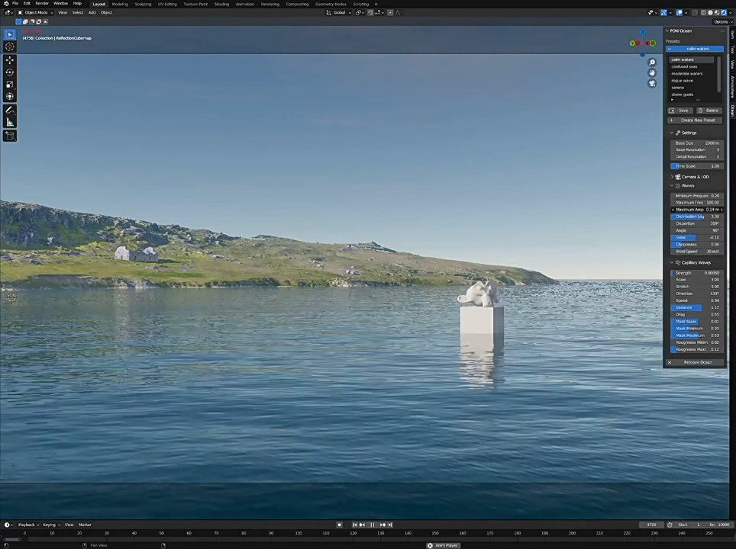
Task: Toggle X-Ray mode
Action: click(695, 13)
